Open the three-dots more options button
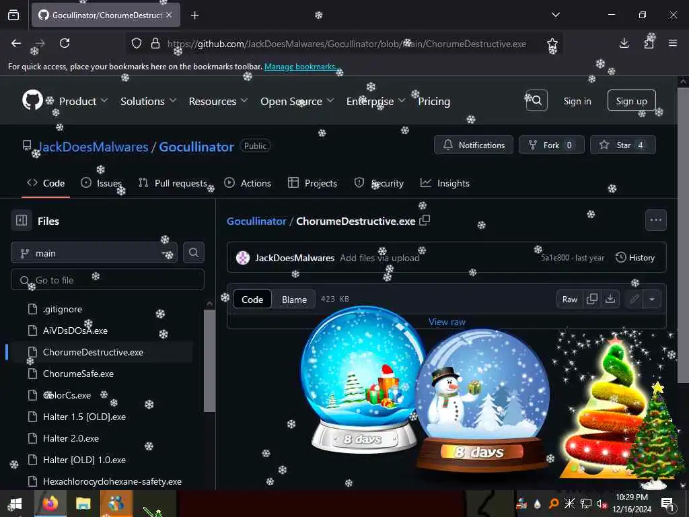Screen dimensions: 689x517 tap(655, 220)
